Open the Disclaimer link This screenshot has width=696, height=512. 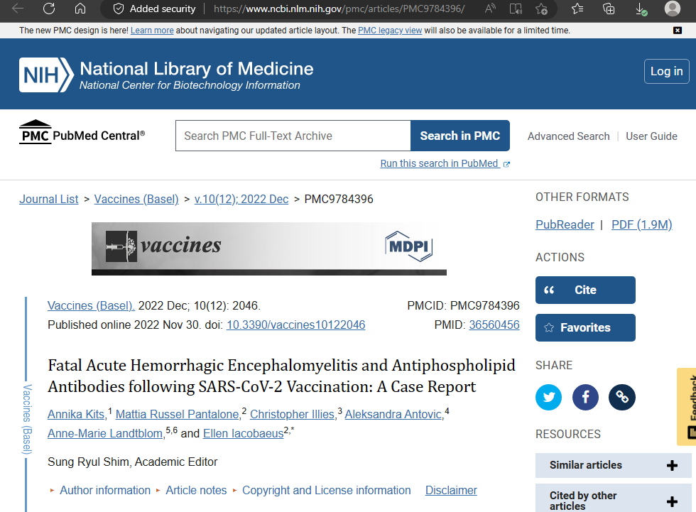[x=451, y=490]
